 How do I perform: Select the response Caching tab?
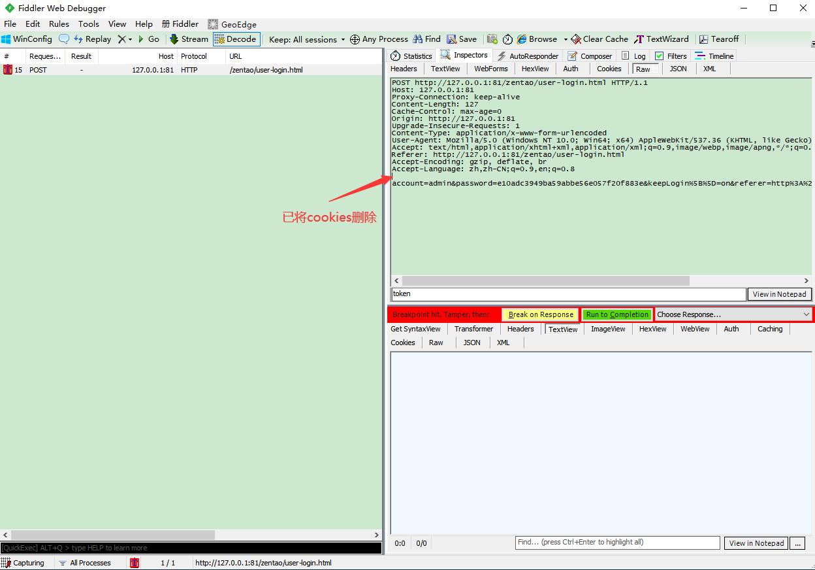point(770,329)
